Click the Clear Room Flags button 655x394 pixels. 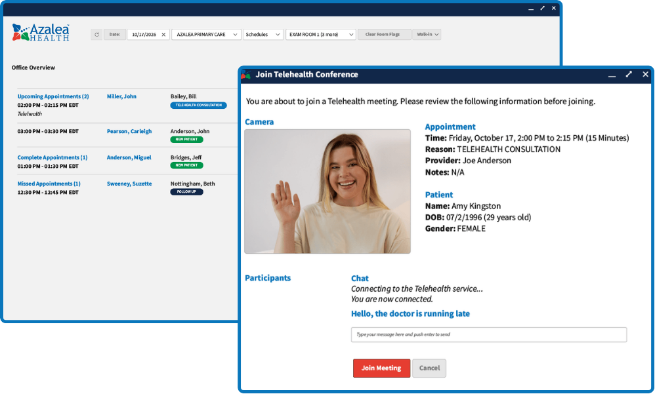384,35
